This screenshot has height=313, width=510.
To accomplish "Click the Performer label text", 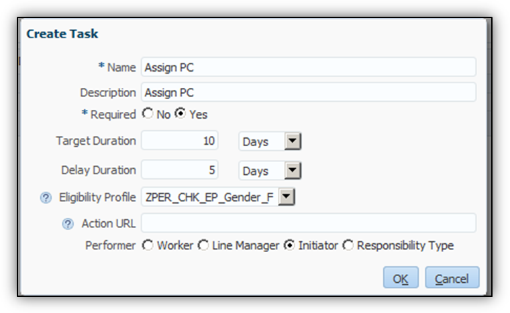I will pos(111,245).
